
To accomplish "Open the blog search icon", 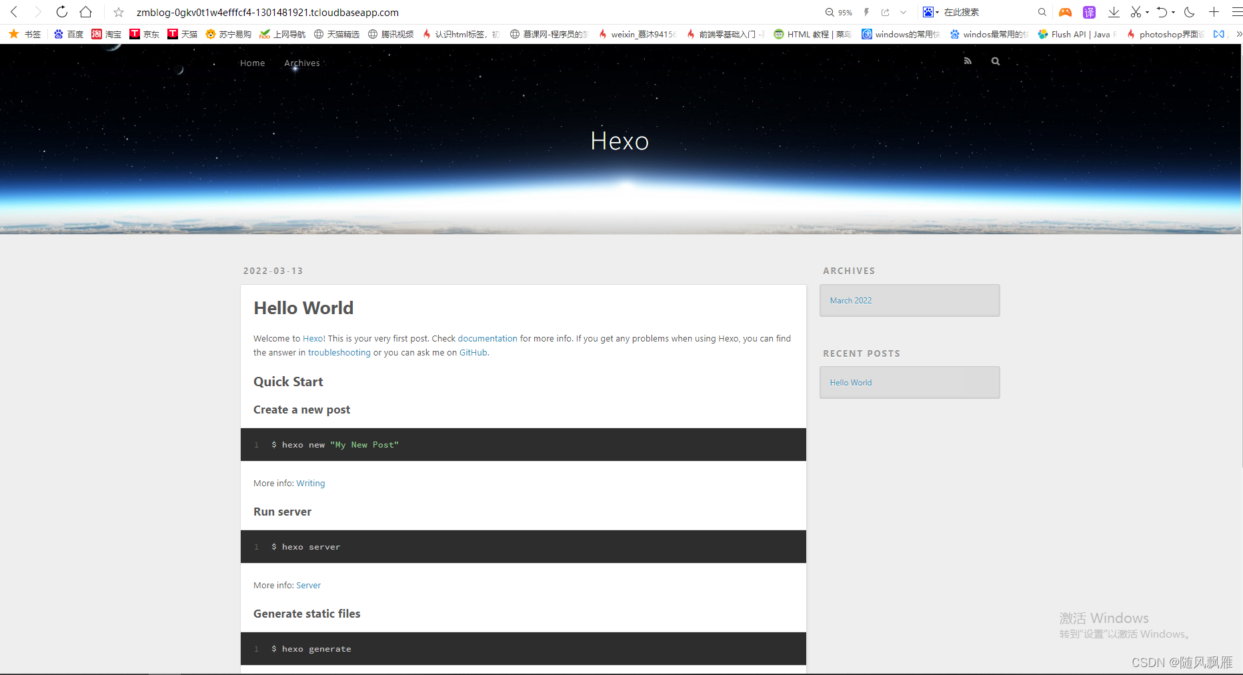I will pyautogui.click(x=996, y=61).
